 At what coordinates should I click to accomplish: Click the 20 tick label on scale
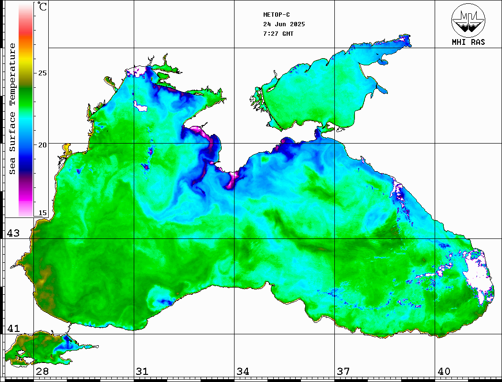tap(42, 145)
